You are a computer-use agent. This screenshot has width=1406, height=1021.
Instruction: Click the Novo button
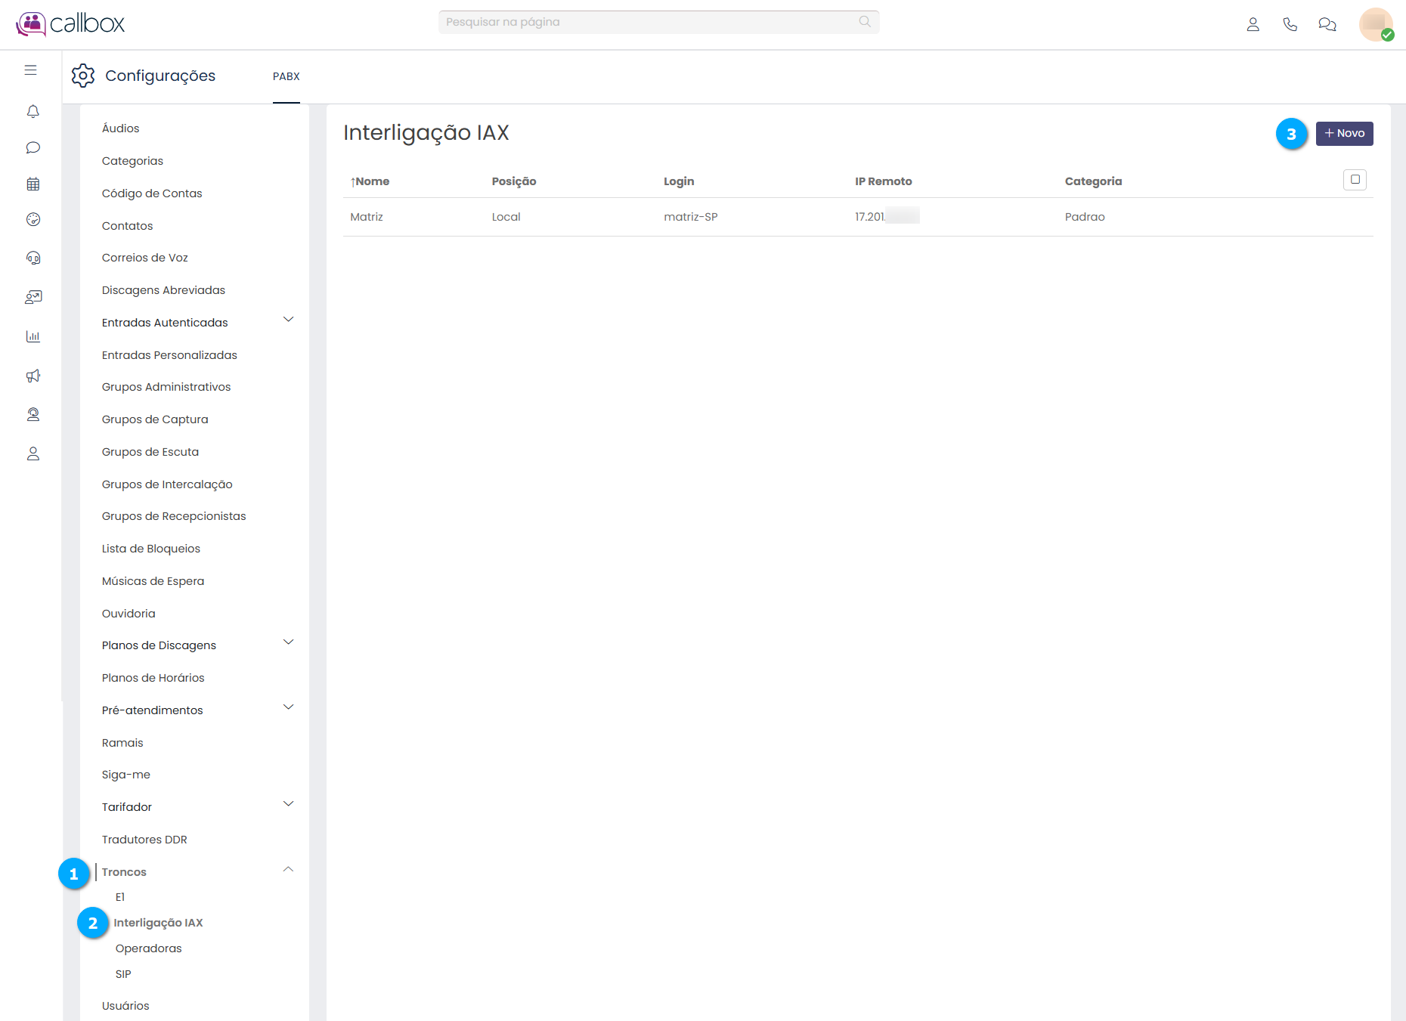[x=1344, y=134]
